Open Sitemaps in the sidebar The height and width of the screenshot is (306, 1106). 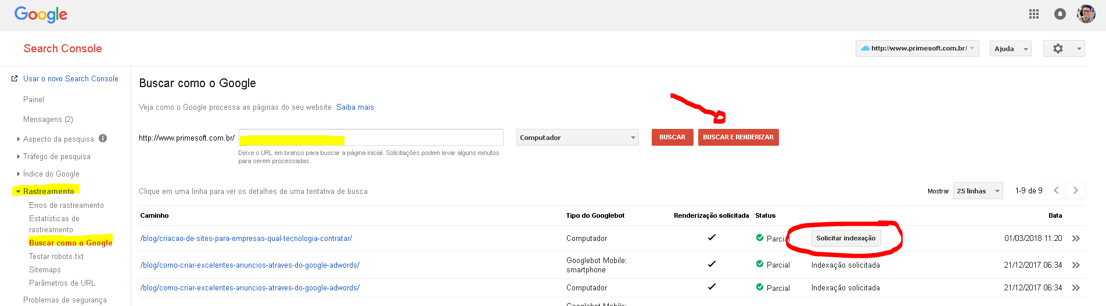click(x=45, y=270)
